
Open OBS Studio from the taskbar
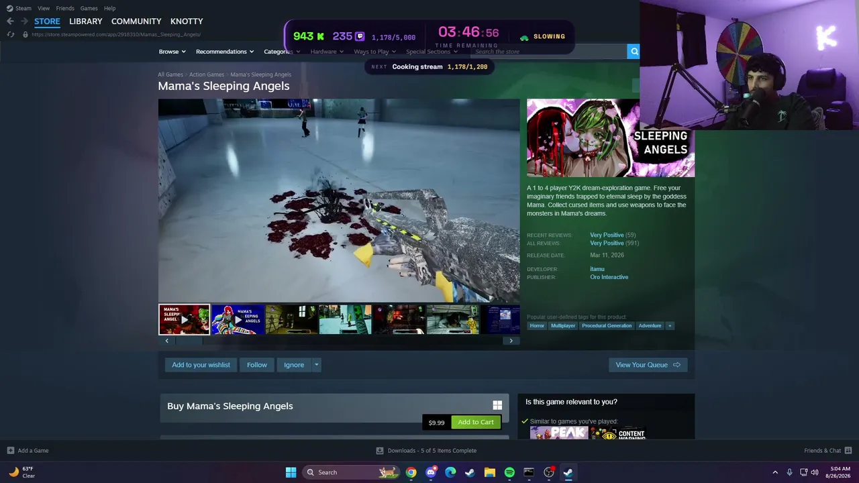[549, 472]
